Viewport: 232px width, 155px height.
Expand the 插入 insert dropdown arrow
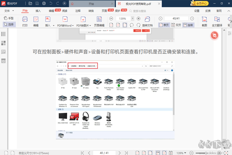point(54,26)
